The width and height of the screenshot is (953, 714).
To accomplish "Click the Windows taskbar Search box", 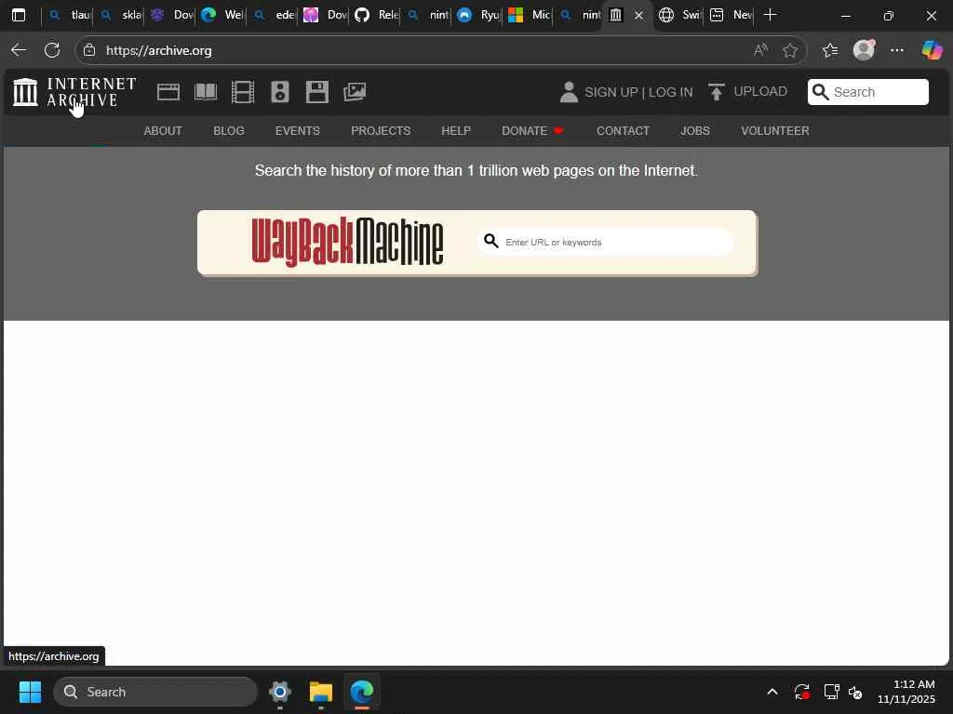I will click(155, 692).
